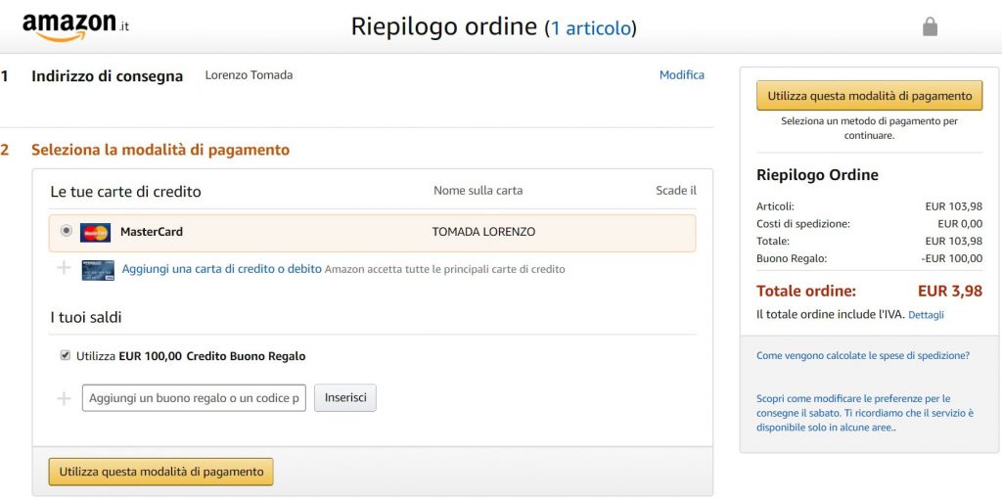Uncheck the EUR 100,00 Credito Buono Regalo checkbox
The height and width of the screenshot is (499, 1002).
[x=66, y=356]
